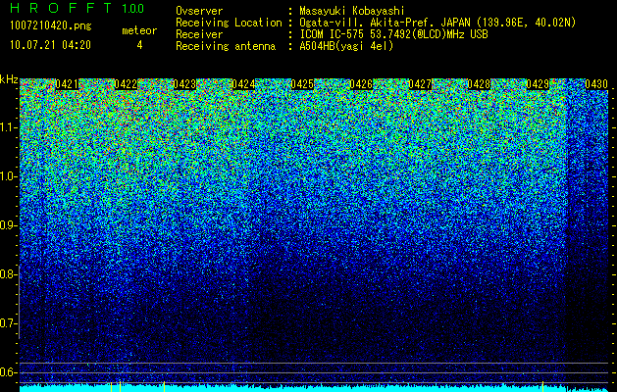Image resolution: width=617 pixels, height=392 pixels.
Task: Click the Receiver field label
Action: coord(199,34)
